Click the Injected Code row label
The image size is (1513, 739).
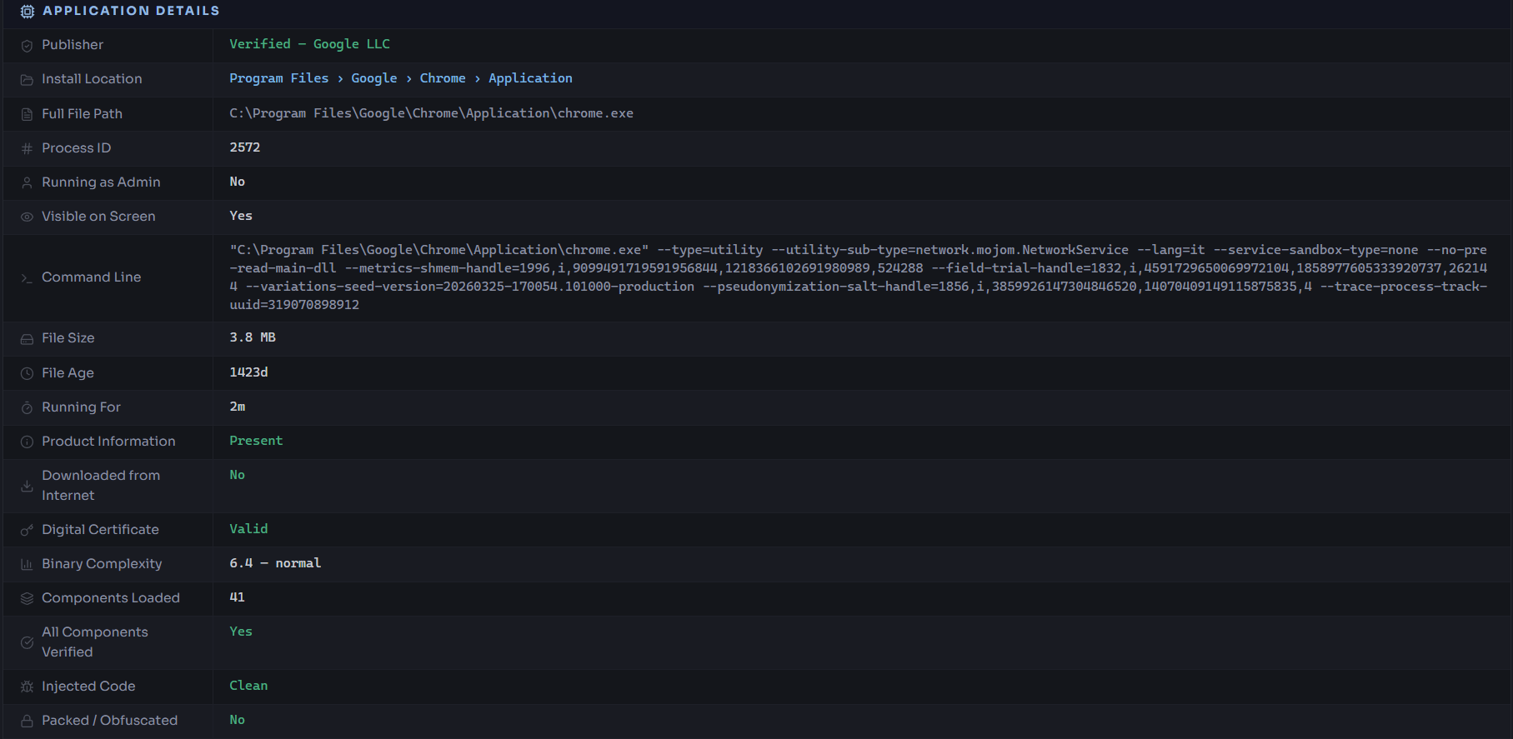(88, 687)
